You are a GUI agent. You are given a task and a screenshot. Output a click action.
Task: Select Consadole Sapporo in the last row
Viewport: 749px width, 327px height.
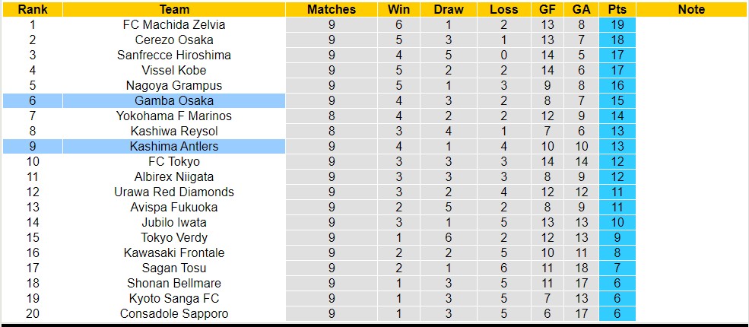174,313
